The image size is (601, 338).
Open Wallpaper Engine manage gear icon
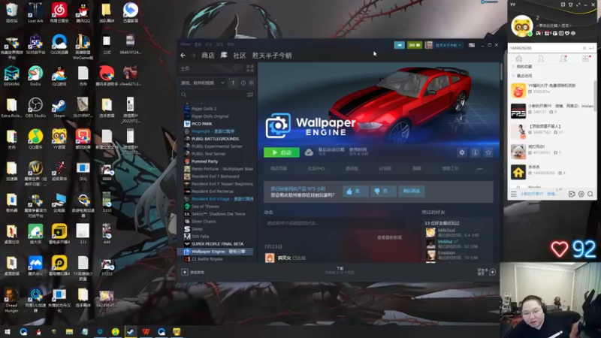pyautogui.click(x=462, y=152)
